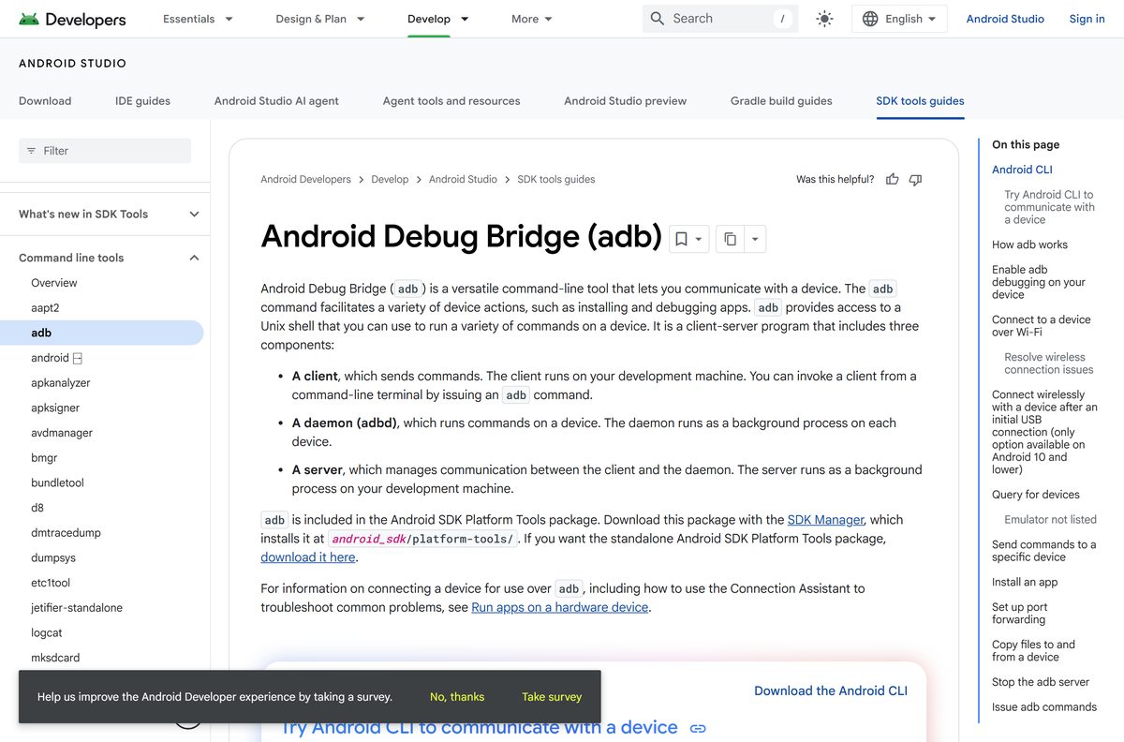
Task: Click the Sign in link
Action: (x=1087, y=19)
